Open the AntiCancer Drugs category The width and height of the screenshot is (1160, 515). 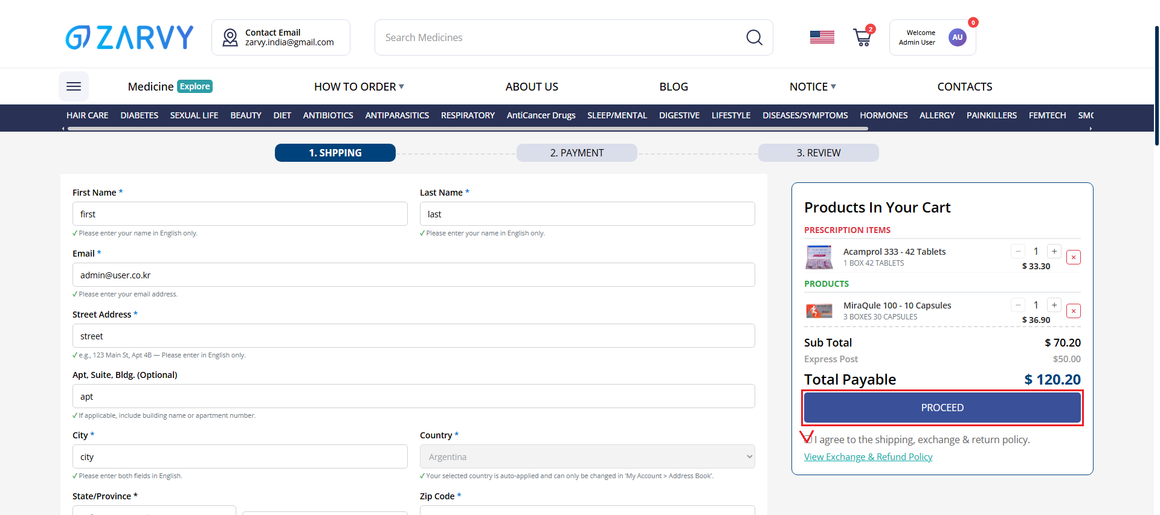tap(541, 115)
